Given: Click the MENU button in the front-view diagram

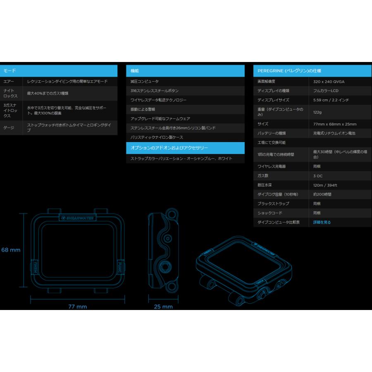Looking at the screenshot, I should pos(35,267).
